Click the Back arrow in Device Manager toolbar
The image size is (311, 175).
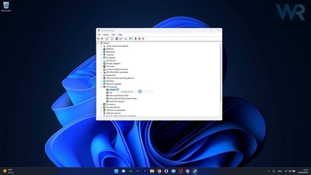point(98,39)
